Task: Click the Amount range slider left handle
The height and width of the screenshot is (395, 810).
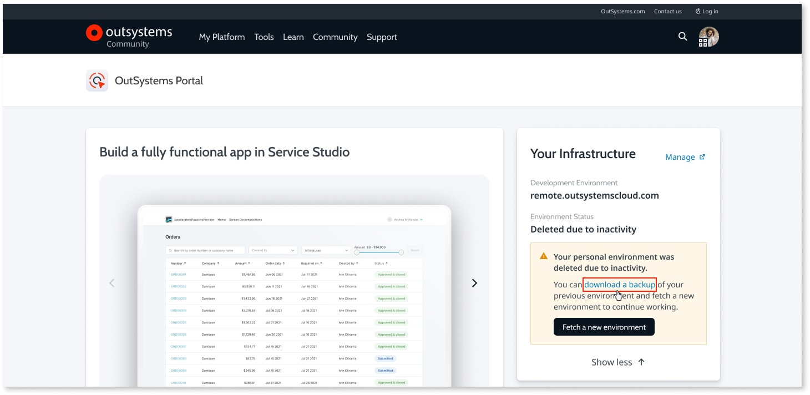Action: pyautogui.click(x=357, y=252)
